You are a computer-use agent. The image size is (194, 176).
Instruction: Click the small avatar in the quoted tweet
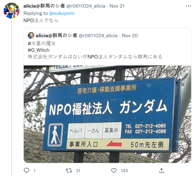pos(31,36)
